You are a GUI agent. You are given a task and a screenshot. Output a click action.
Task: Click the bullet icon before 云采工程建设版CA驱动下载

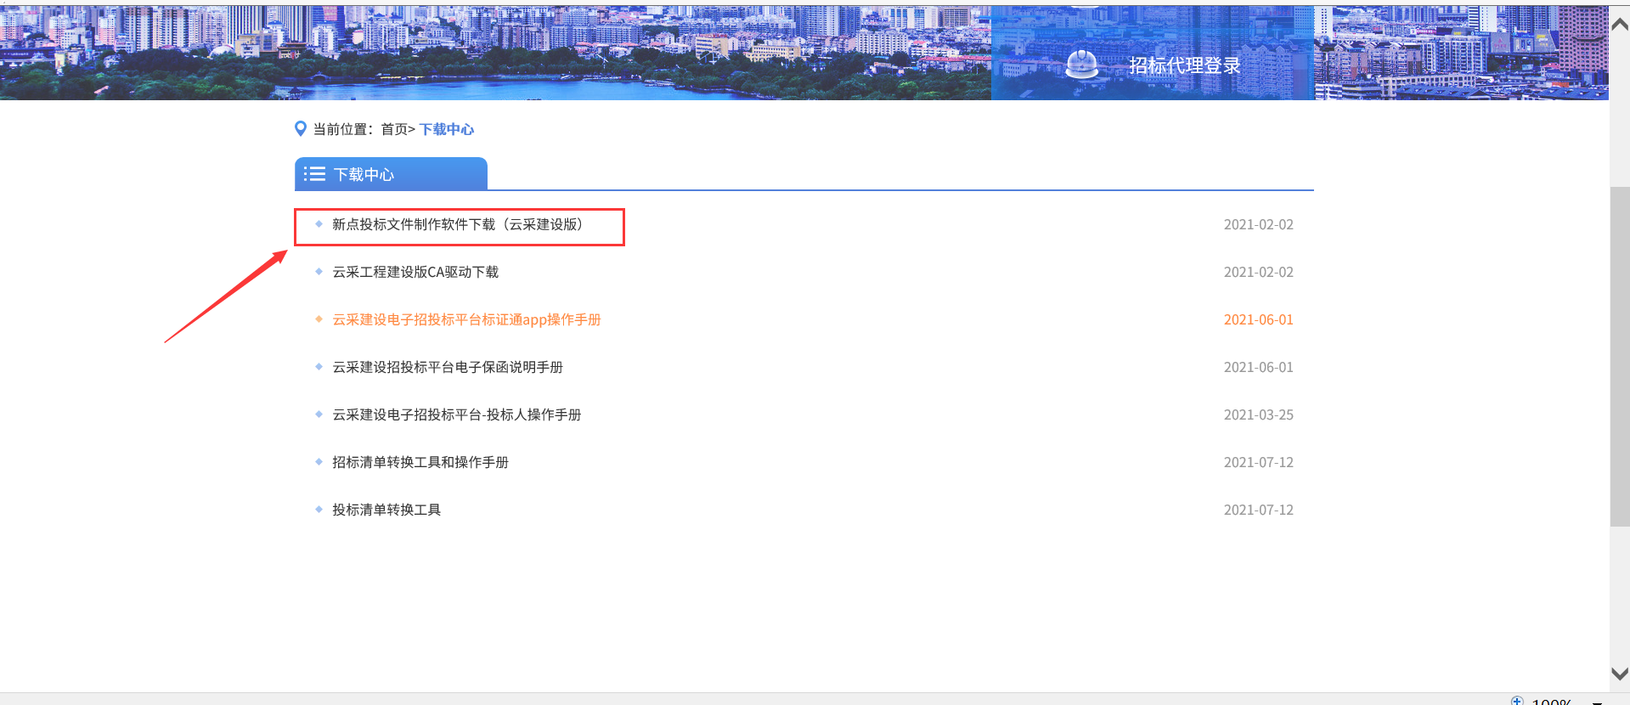point(319,272)
